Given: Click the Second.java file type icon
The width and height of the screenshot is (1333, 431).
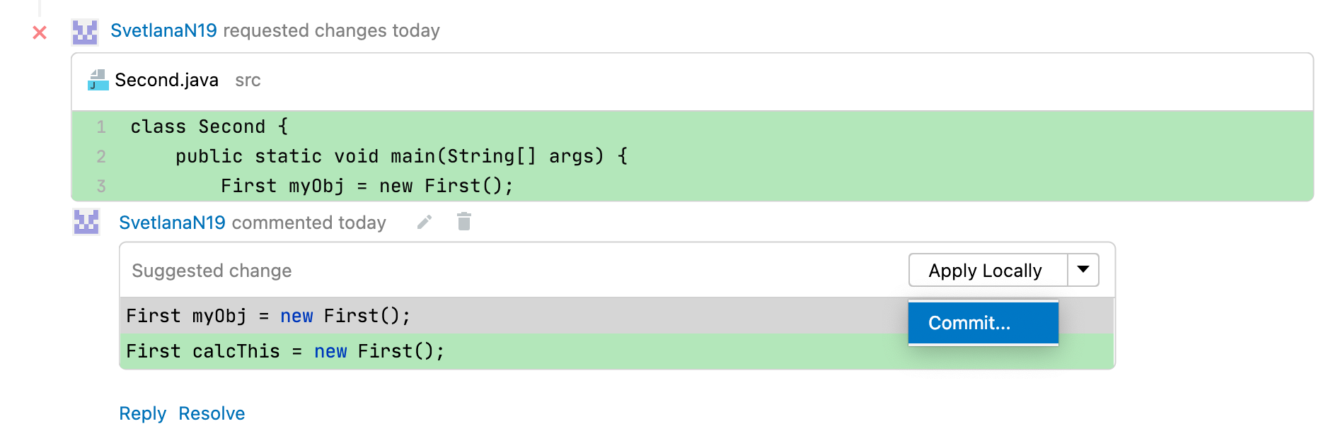Looking at the screenshot, I should pyautogui.click(x=98, y=80).
